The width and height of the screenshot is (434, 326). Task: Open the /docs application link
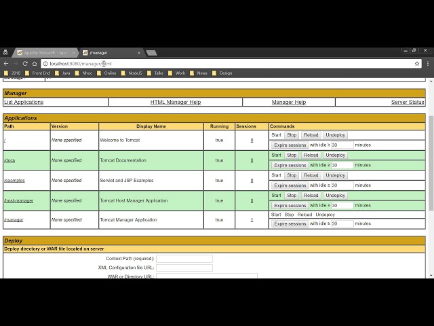(9, 160)
